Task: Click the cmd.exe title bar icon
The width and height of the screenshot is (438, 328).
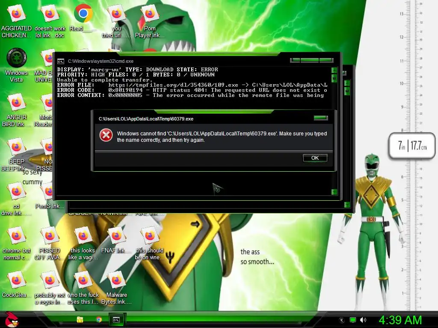Action: click(61, 61)
